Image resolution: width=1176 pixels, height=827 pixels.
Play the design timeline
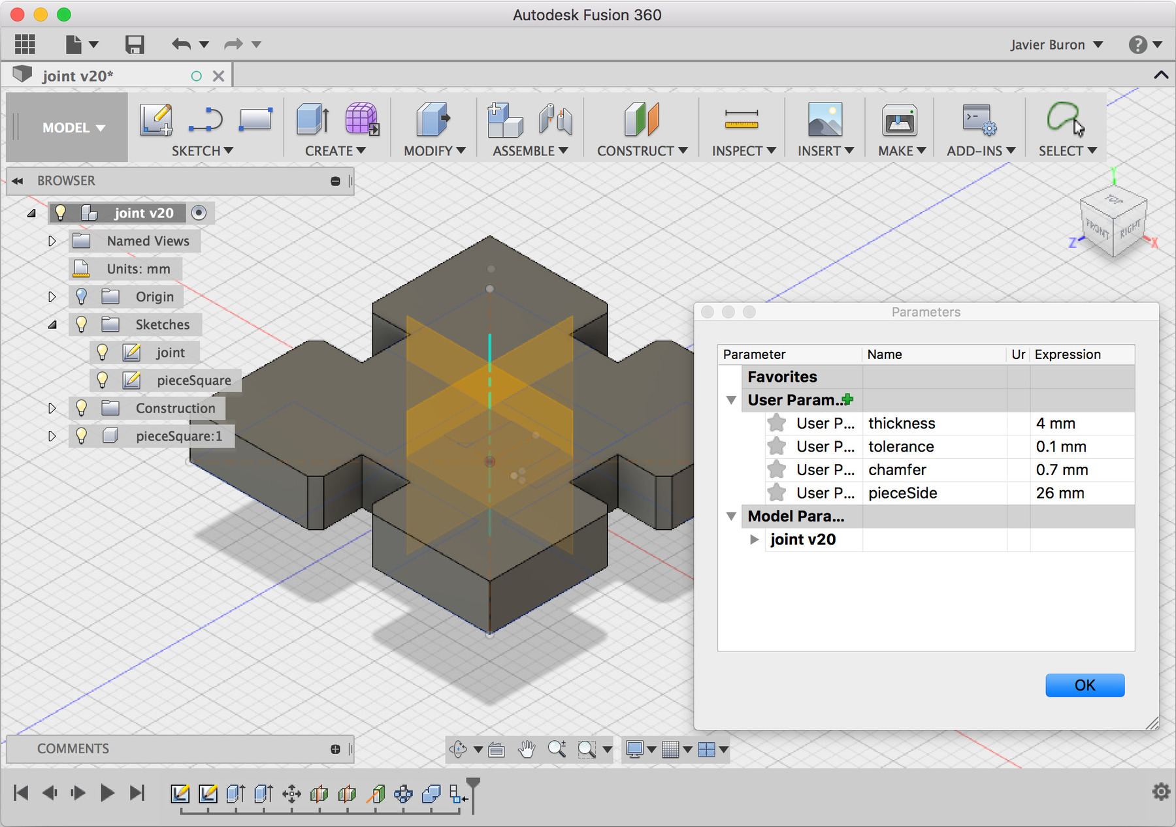(x=107, y=793)
